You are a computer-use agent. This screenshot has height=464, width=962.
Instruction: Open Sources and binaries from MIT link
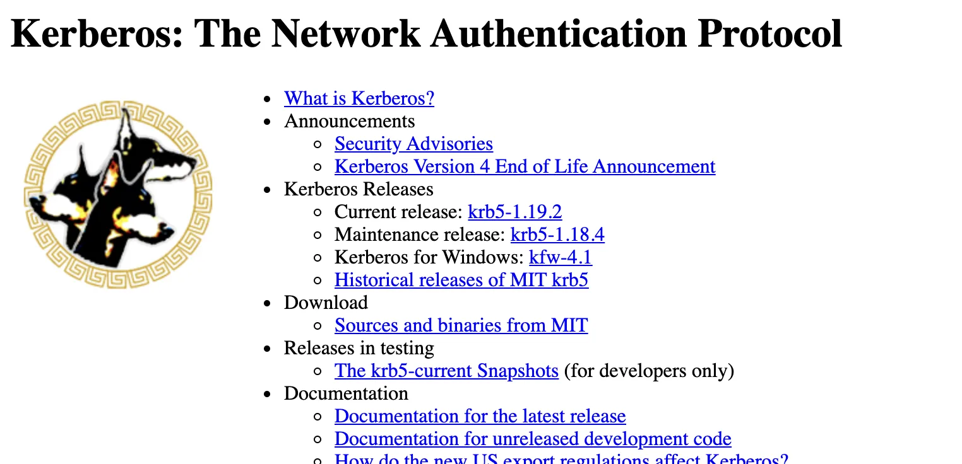pyautogui.click(x=461, y=325)
